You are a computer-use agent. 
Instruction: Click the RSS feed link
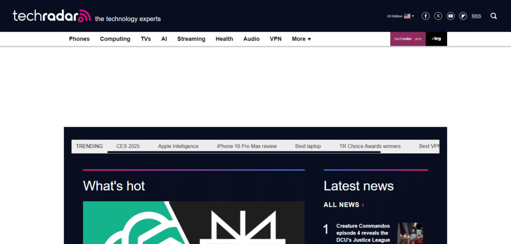tap(476, 16)
